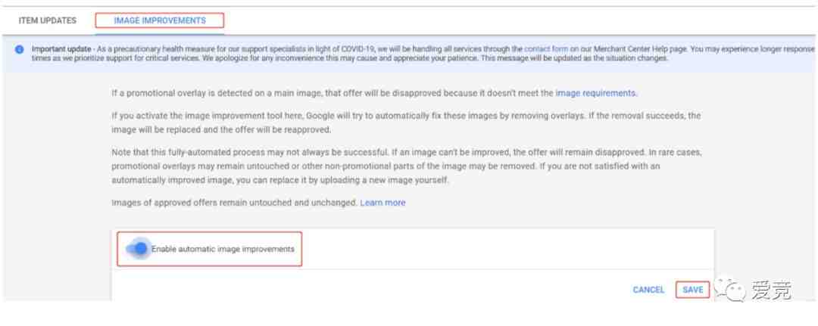
Task: Open the Image Improvements tab
Action: click(160, 21)
